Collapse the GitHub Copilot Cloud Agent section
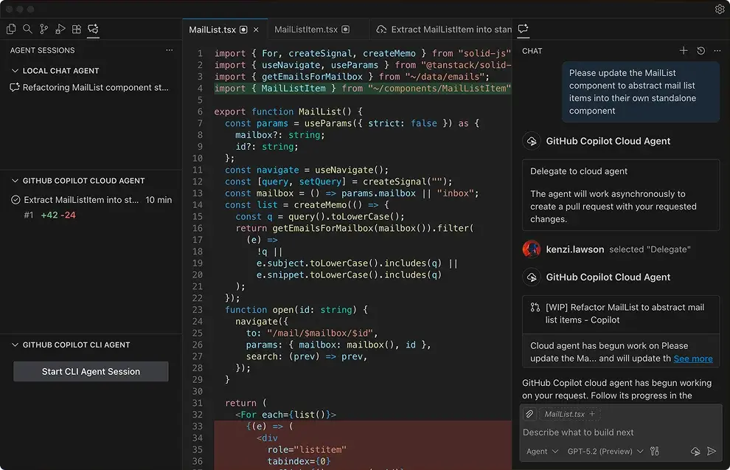 tap(15, 181)
